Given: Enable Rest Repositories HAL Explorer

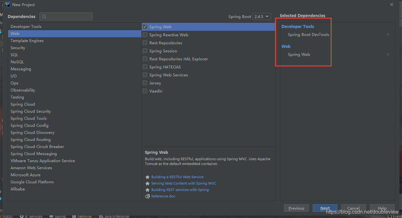Looking at the screenshot, I should click(145, 59).
